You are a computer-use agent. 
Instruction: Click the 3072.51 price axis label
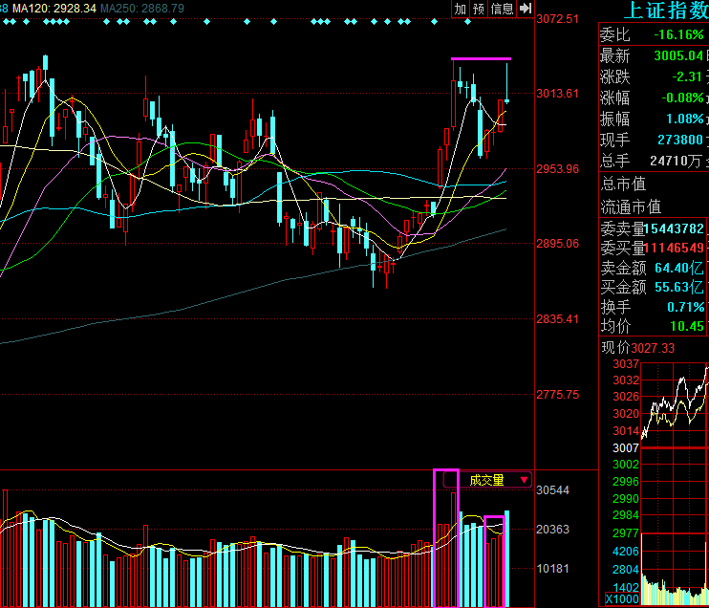[559, 19]
